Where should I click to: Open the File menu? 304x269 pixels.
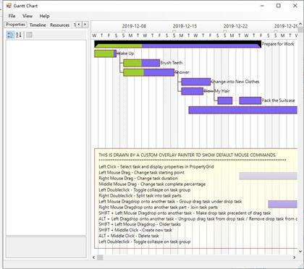coord(12,16)
